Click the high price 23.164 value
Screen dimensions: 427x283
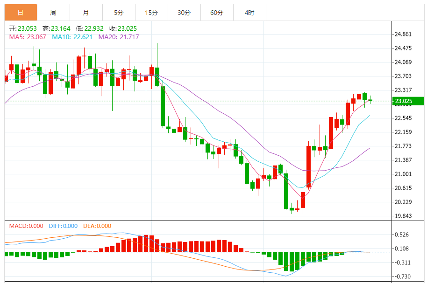60,28
